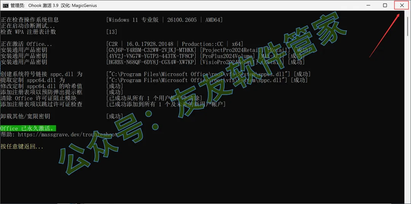Screen dimensions: 411x204
Task: Click the '[C2R | 16.0.17928.20148' version text
Action: (x=140, y=44)
